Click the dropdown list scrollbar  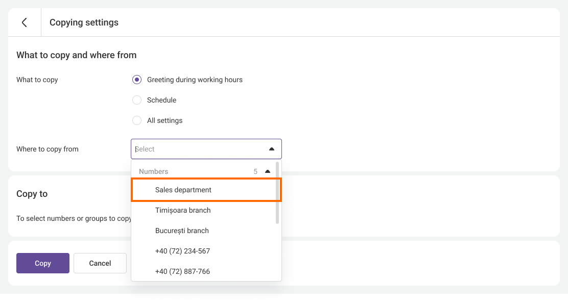coord(277,194)
